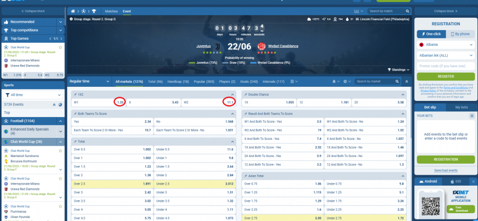Viewport: 478px width, 221px height.
Task: Click REGISTRATION button in bet slip
Action: tap(446, 159)
